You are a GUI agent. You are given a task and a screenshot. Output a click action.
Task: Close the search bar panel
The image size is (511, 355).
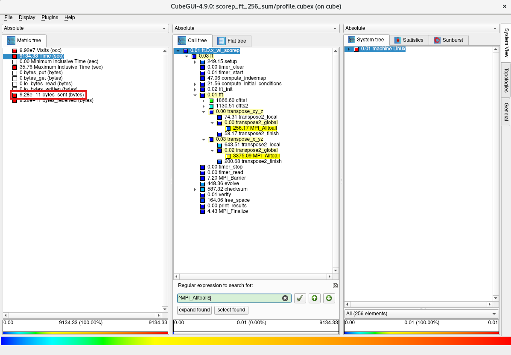335,285
